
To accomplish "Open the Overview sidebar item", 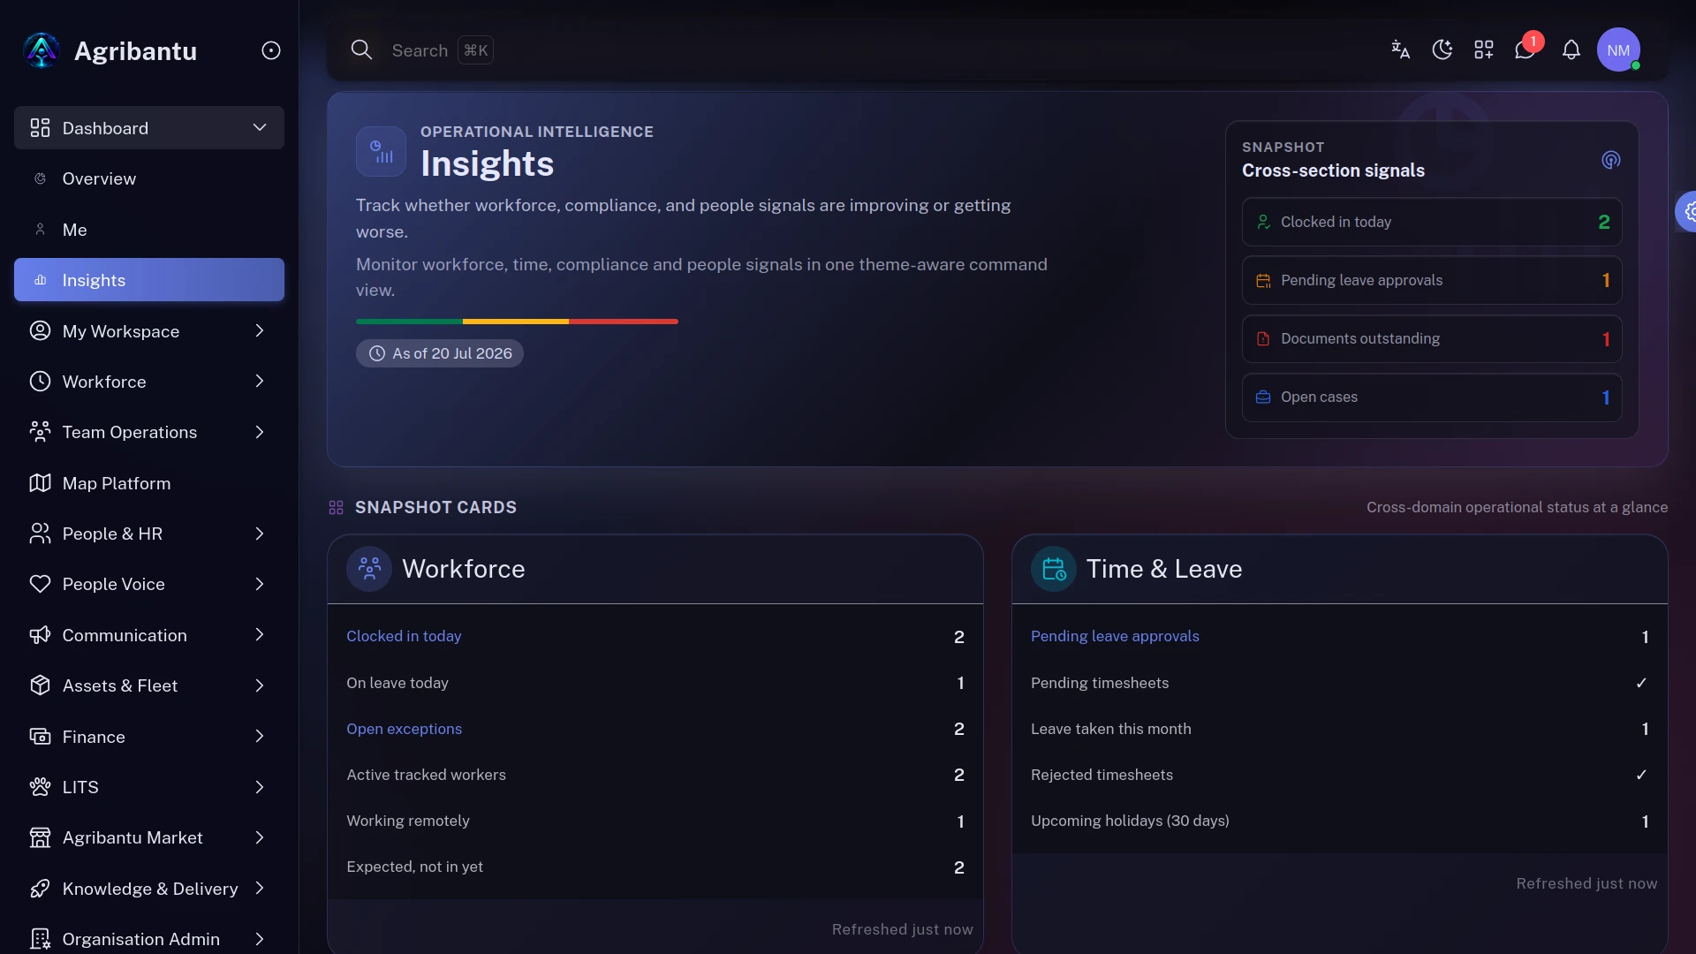I will (x=149, y=178).
